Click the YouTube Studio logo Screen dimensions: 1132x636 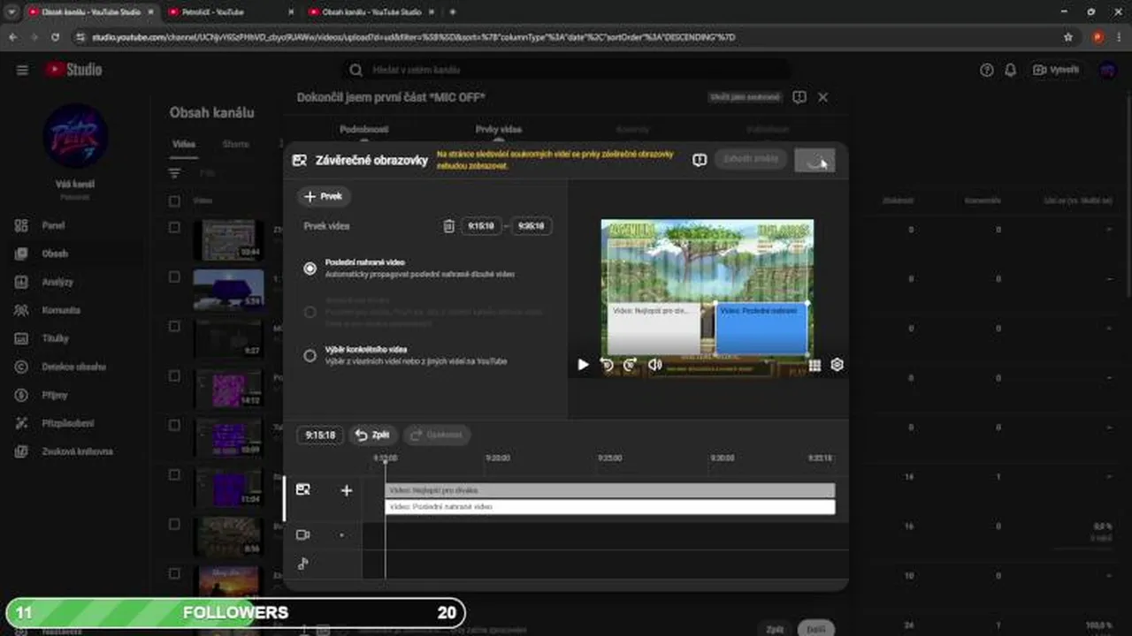coord(74,70)
